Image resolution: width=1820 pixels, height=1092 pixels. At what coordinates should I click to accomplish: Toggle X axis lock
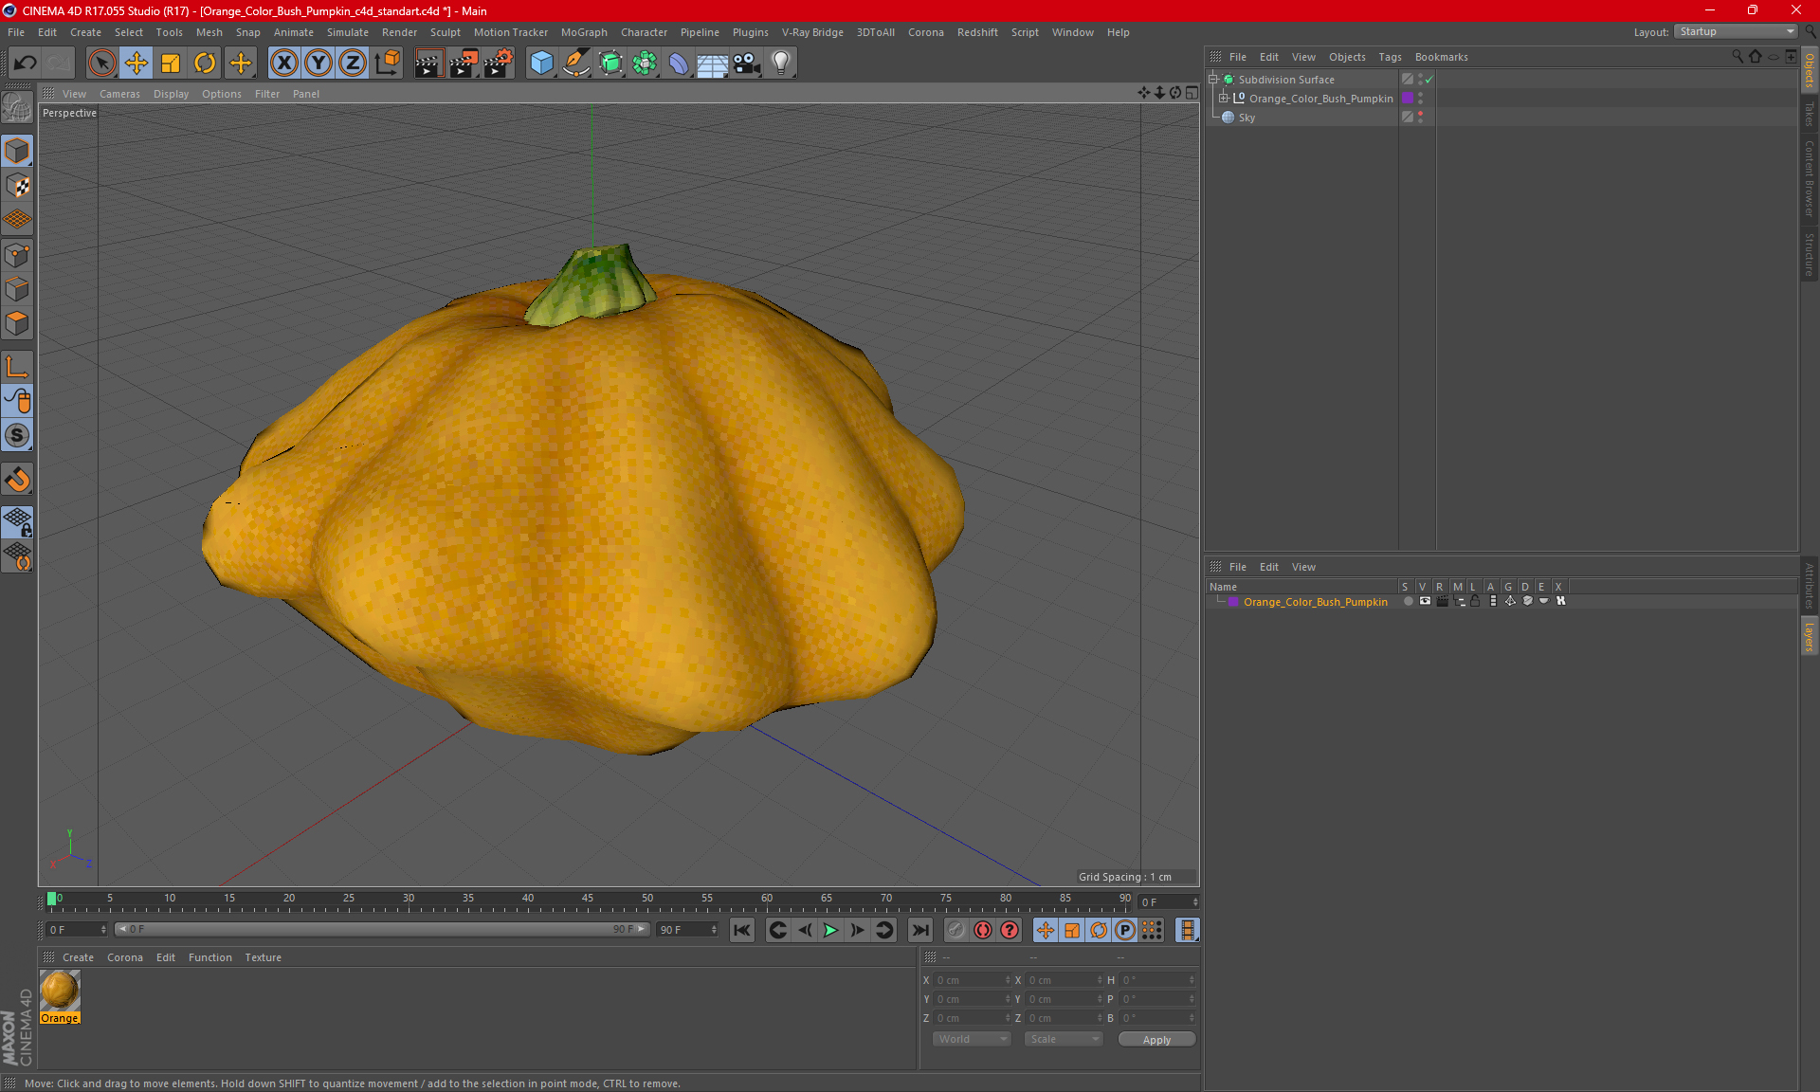click(x=283, y=63)
